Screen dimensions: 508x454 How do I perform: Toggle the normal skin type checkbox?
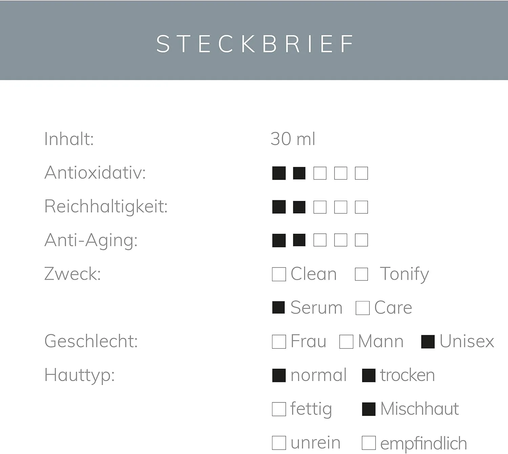click(x=279, y=375)
